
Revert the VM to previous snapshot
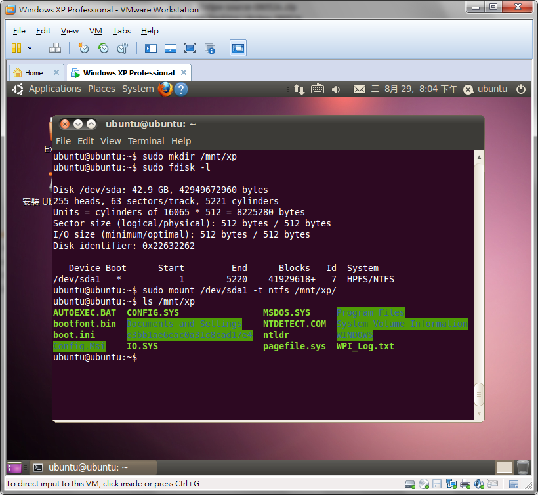coord(103,48)
